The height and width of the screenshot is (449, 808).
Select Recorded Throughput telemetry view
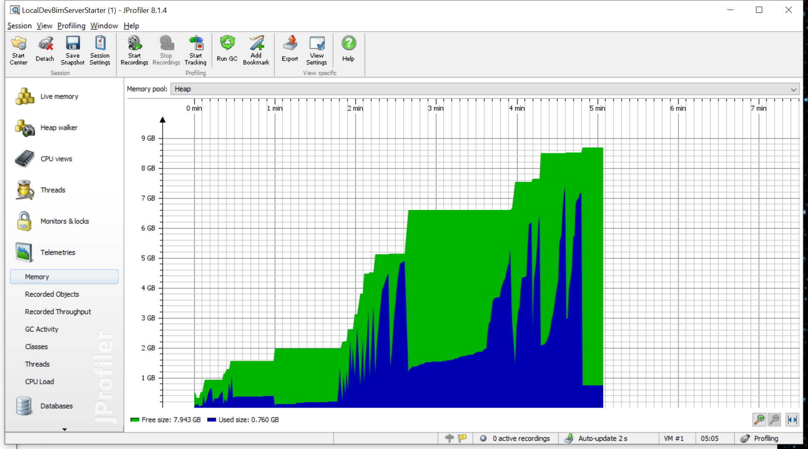tap(58, 312)
